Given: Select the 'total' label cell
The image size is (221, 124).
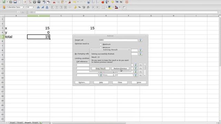Looking at the screenshot, I should (x=16, y=37).
